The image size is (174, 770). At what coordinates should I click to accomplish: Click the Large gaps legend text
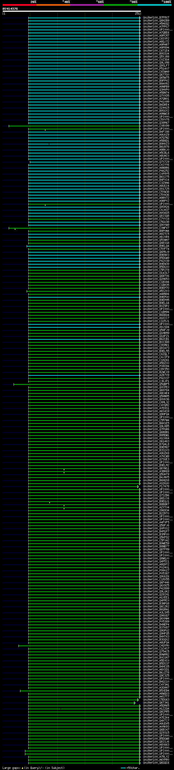[33, 768]
